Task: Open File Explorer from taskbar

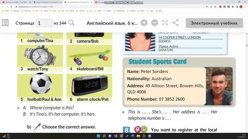Action: pyautogui.click(x=138, y=136)
